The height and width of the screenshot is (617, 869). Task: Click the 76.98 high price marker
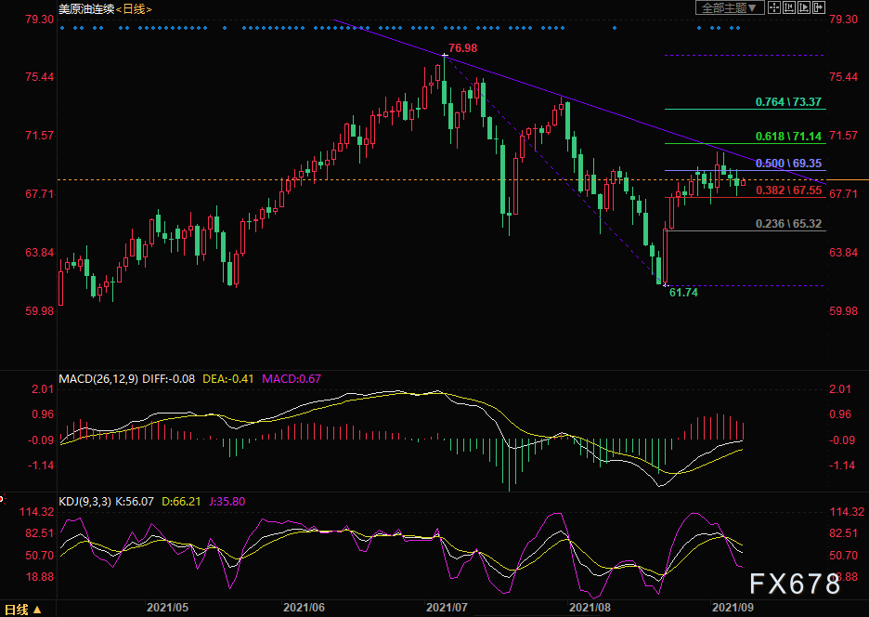coord(462,48)
